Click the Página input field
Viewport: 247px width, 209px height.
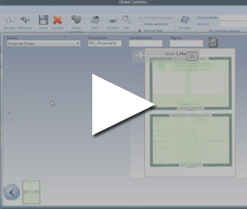pyautogui.click(x=186, y=43)
